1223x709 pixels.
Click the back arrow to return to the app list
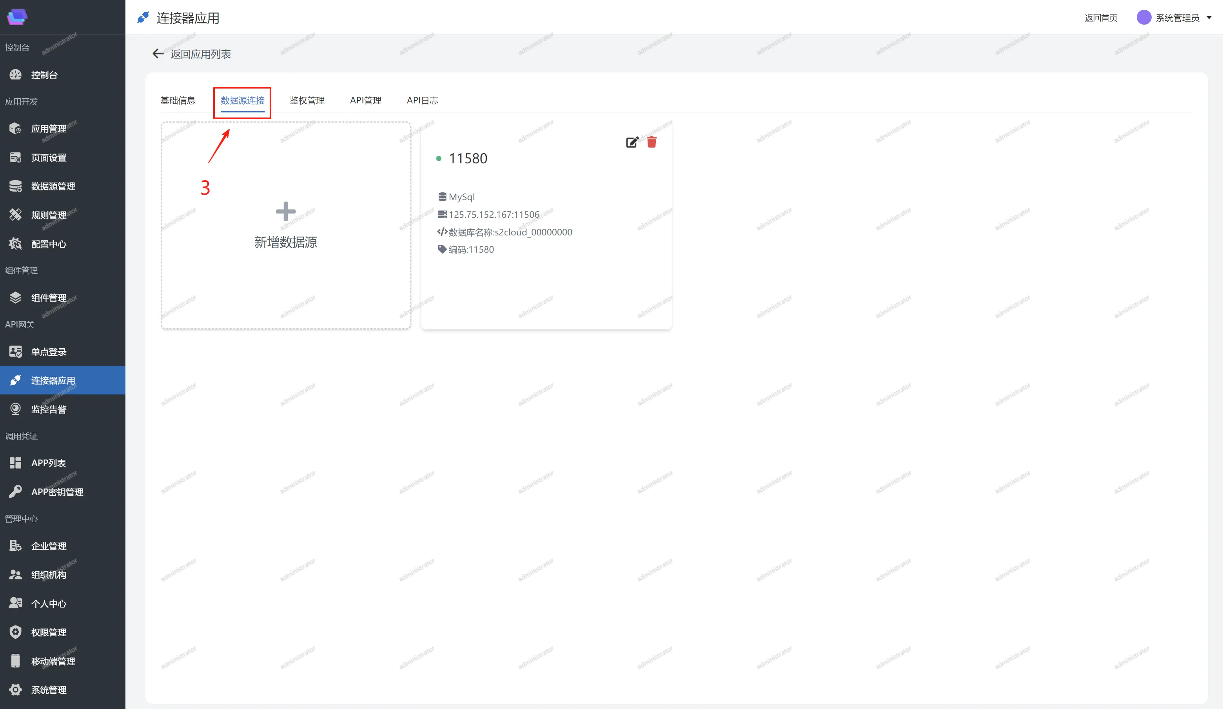coord(158,54)
